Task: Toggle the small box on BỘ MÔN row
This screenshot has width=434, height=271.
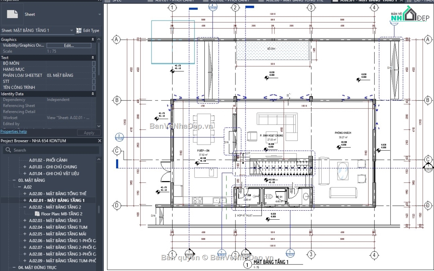Action: pos(94,63)
